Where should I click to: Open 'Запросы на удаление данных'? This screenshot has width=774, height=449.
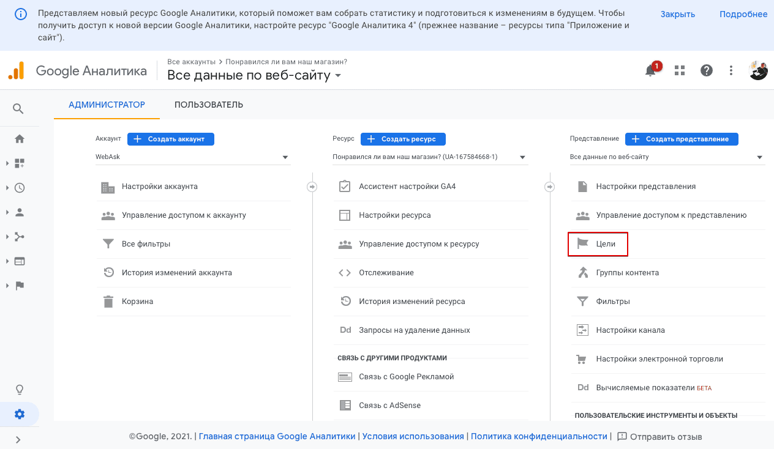[430, 330]
